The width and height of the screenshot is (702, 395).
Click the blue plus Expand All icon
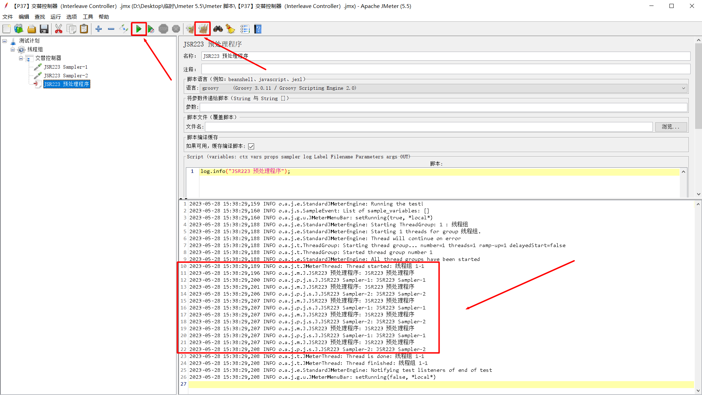pos(99,29)
